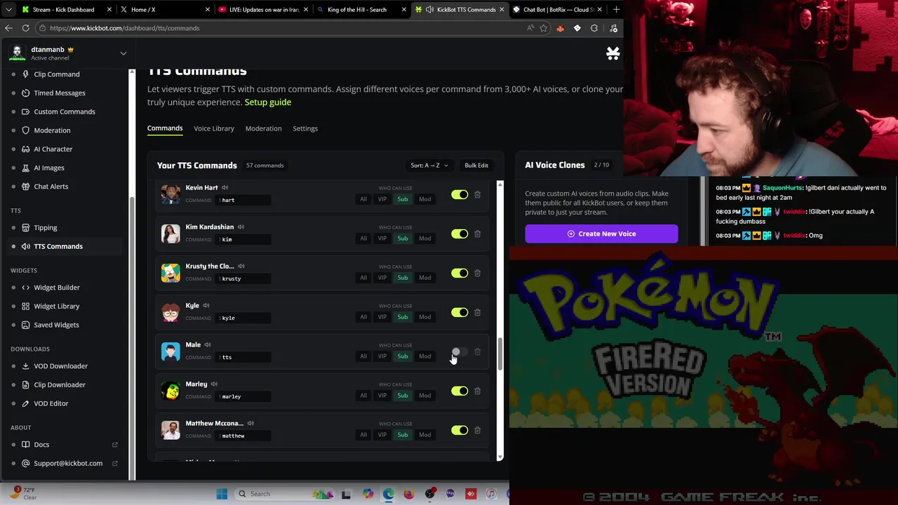Click the Kyle voice avatar thumbnail
The width and height of the screenshot is (898, 505).
pos(170,312)
